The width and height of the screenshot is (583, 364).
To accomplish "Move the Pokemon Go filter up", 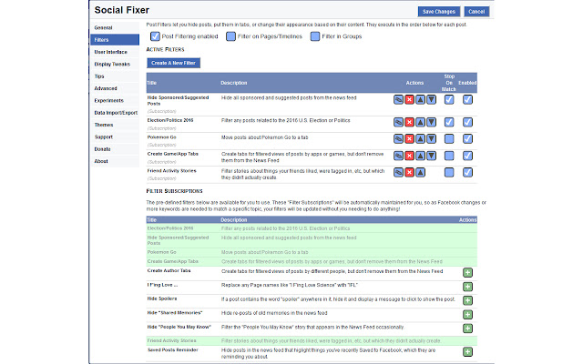I will coord(421,137).
